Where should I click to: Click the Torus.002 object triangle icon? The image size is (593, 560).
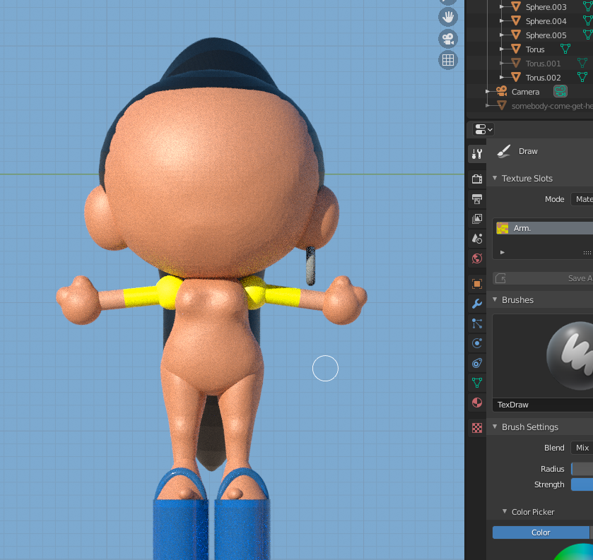516,77
